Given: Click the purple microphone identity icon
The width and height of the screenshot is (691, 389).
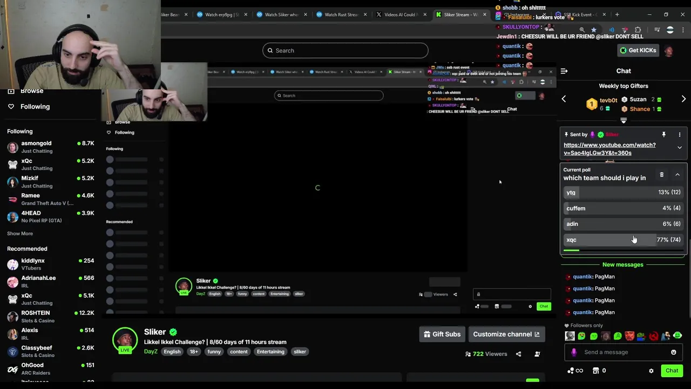Looking at the screenshot, I should pyautogui.click(x=574, y=352).
